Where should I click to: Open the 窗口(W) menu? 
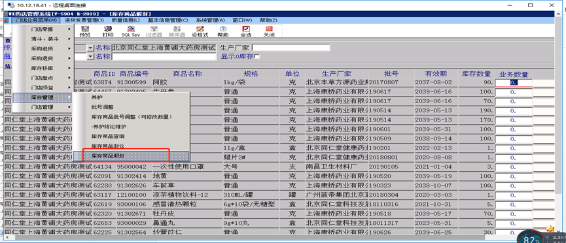coord(242,20)
